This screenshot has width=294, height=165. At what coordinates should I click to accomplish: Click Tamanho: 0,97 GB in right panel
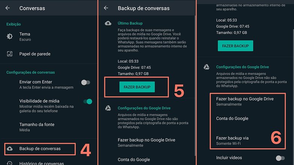[x=232, y=33]
